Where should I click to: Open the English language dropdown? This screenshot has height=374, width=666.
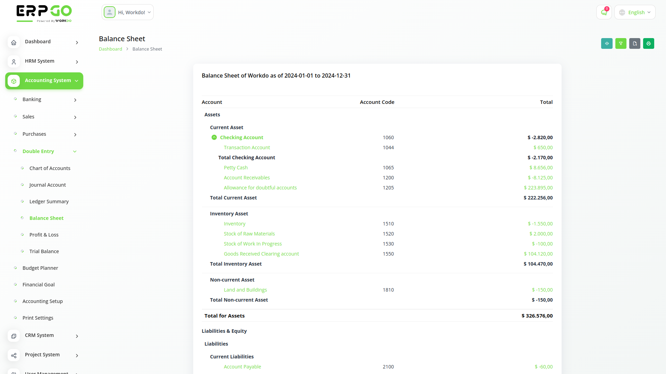635,12
